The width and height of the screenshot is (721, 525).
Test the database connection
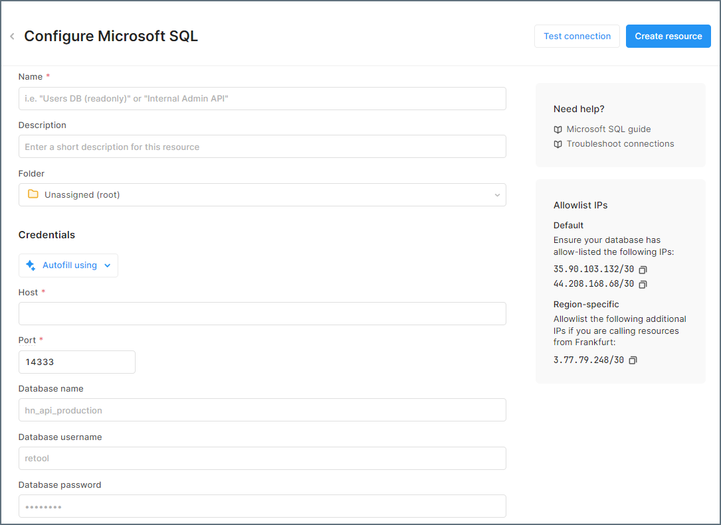(576, 36)
